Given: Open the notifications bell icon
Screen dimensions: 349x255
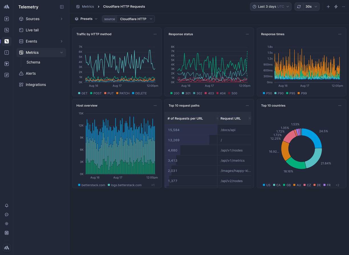Looking at the screenshot, I should point(7,205).
